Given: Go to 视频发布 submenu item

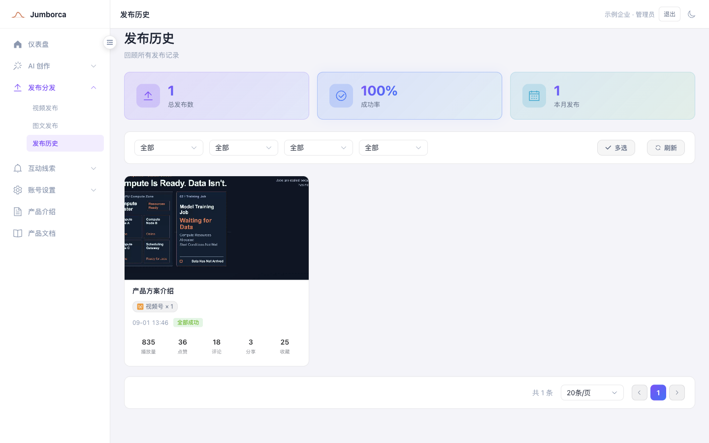Looking at the screenshot, I should 65,108.
